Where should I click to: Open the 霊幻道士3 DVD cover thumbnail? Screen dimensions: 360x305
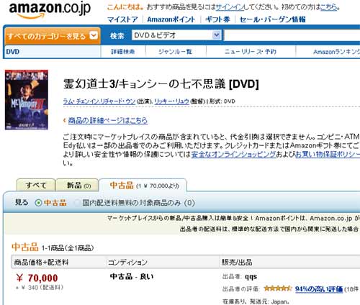[27, 100]
